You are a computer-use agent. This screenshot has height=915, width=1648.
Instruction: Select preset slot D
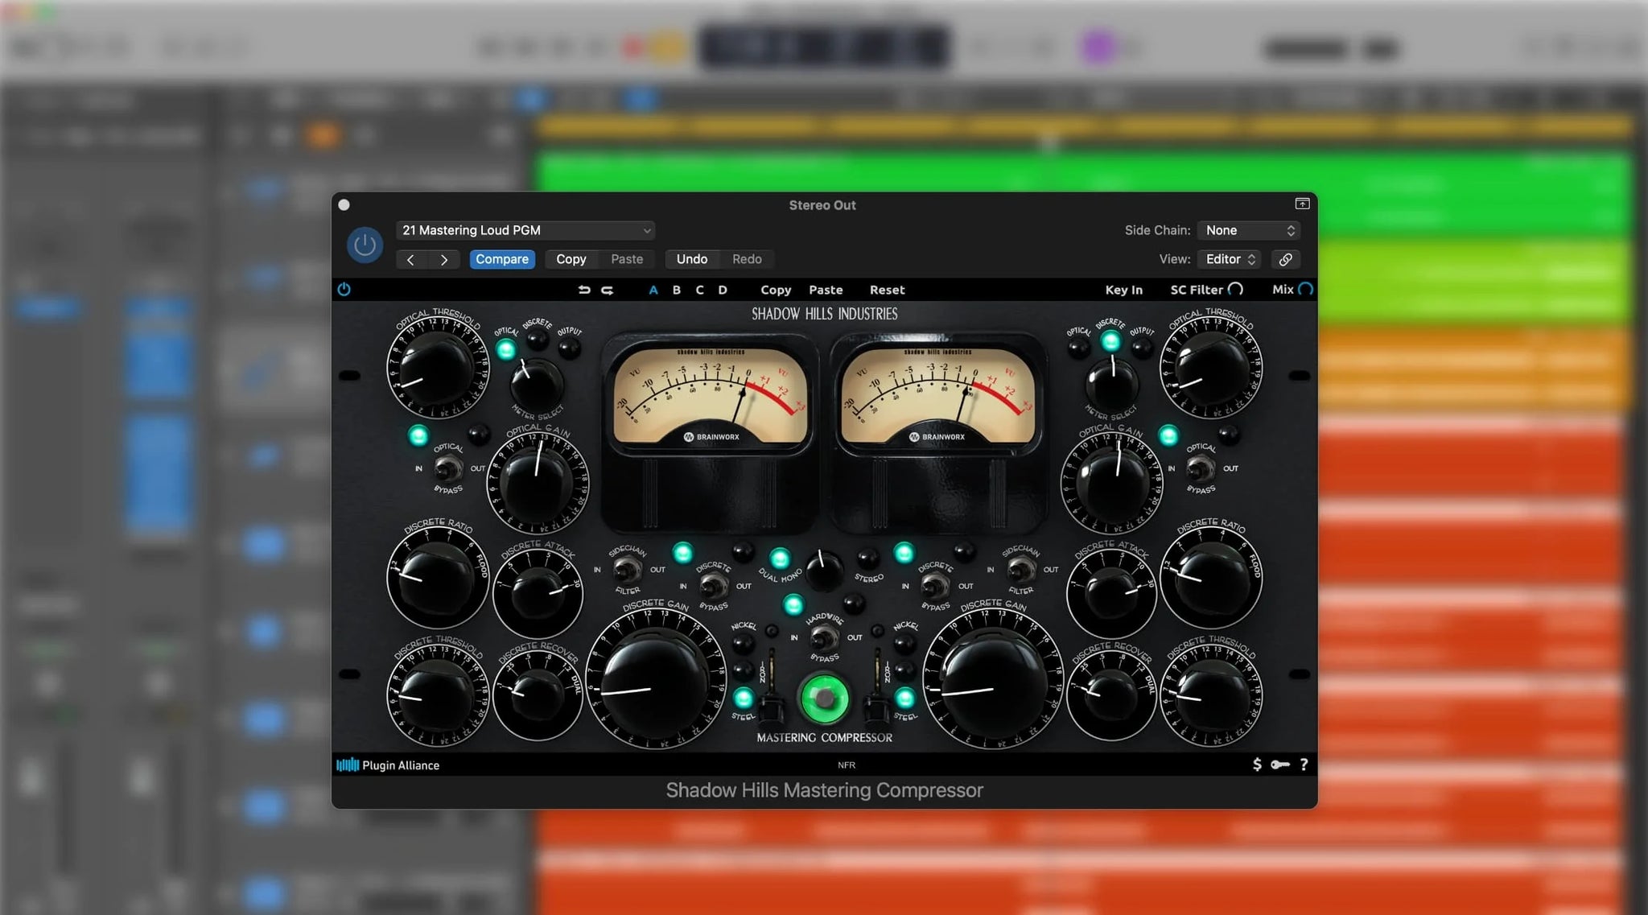723,290
